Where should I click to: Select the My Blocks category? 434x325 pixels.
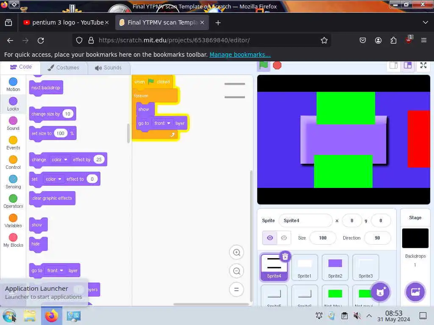pos(13,240)
